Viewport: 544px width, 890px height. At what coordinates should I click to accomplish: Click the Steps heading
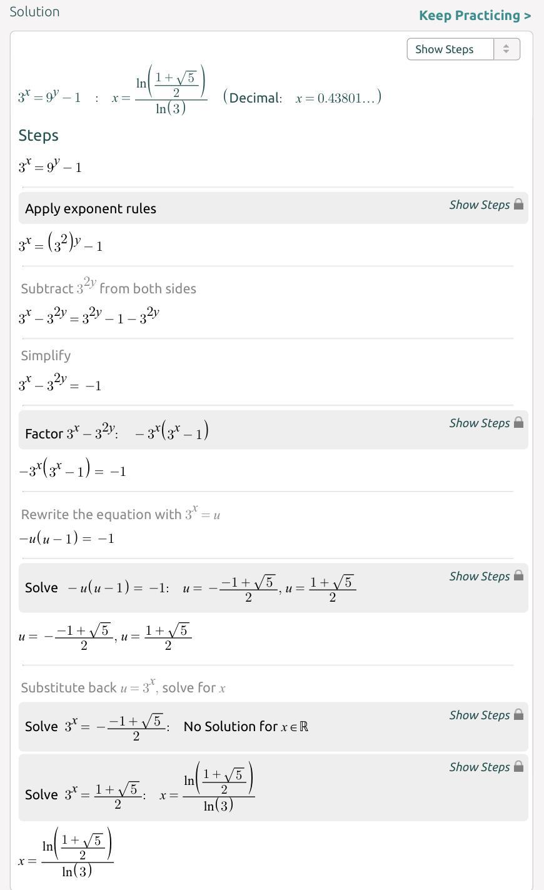coord(39,136)
